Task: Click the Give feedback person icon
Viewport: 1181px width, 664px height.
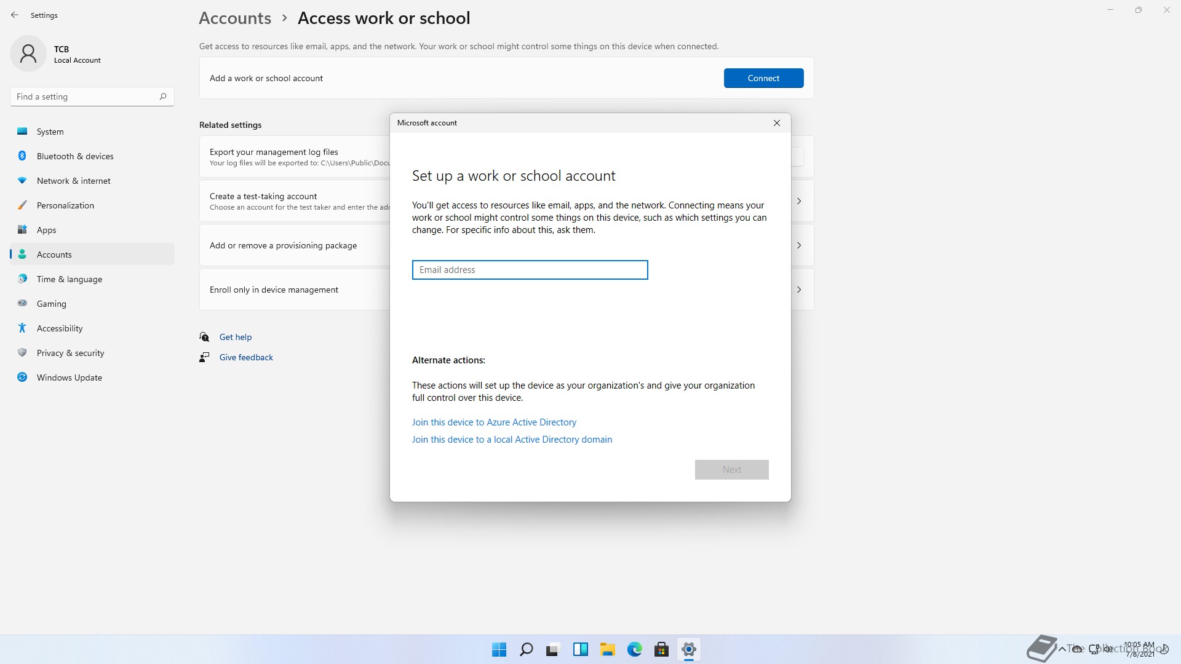Action: point(204,357)
